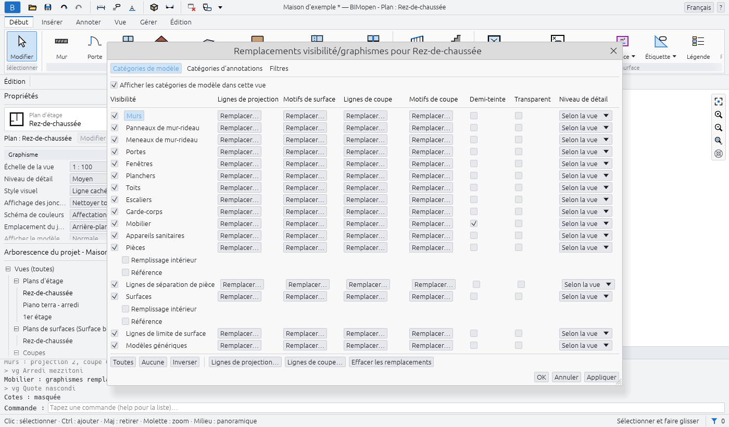Uncheck visibility checkbox for Murs
729x427 pixels.
[x=115, y=116]
